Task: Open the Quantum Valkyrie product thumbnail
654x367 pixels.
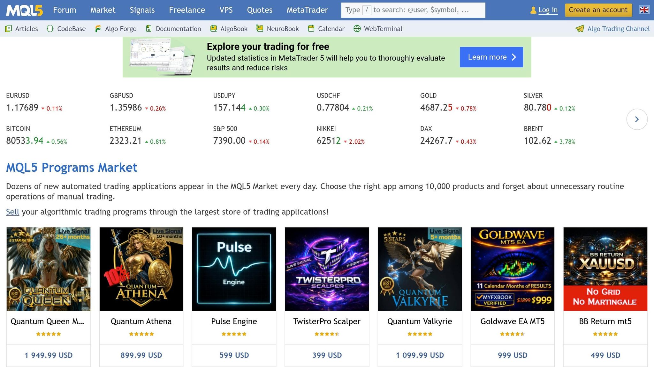Action: (x=420, y=269)
